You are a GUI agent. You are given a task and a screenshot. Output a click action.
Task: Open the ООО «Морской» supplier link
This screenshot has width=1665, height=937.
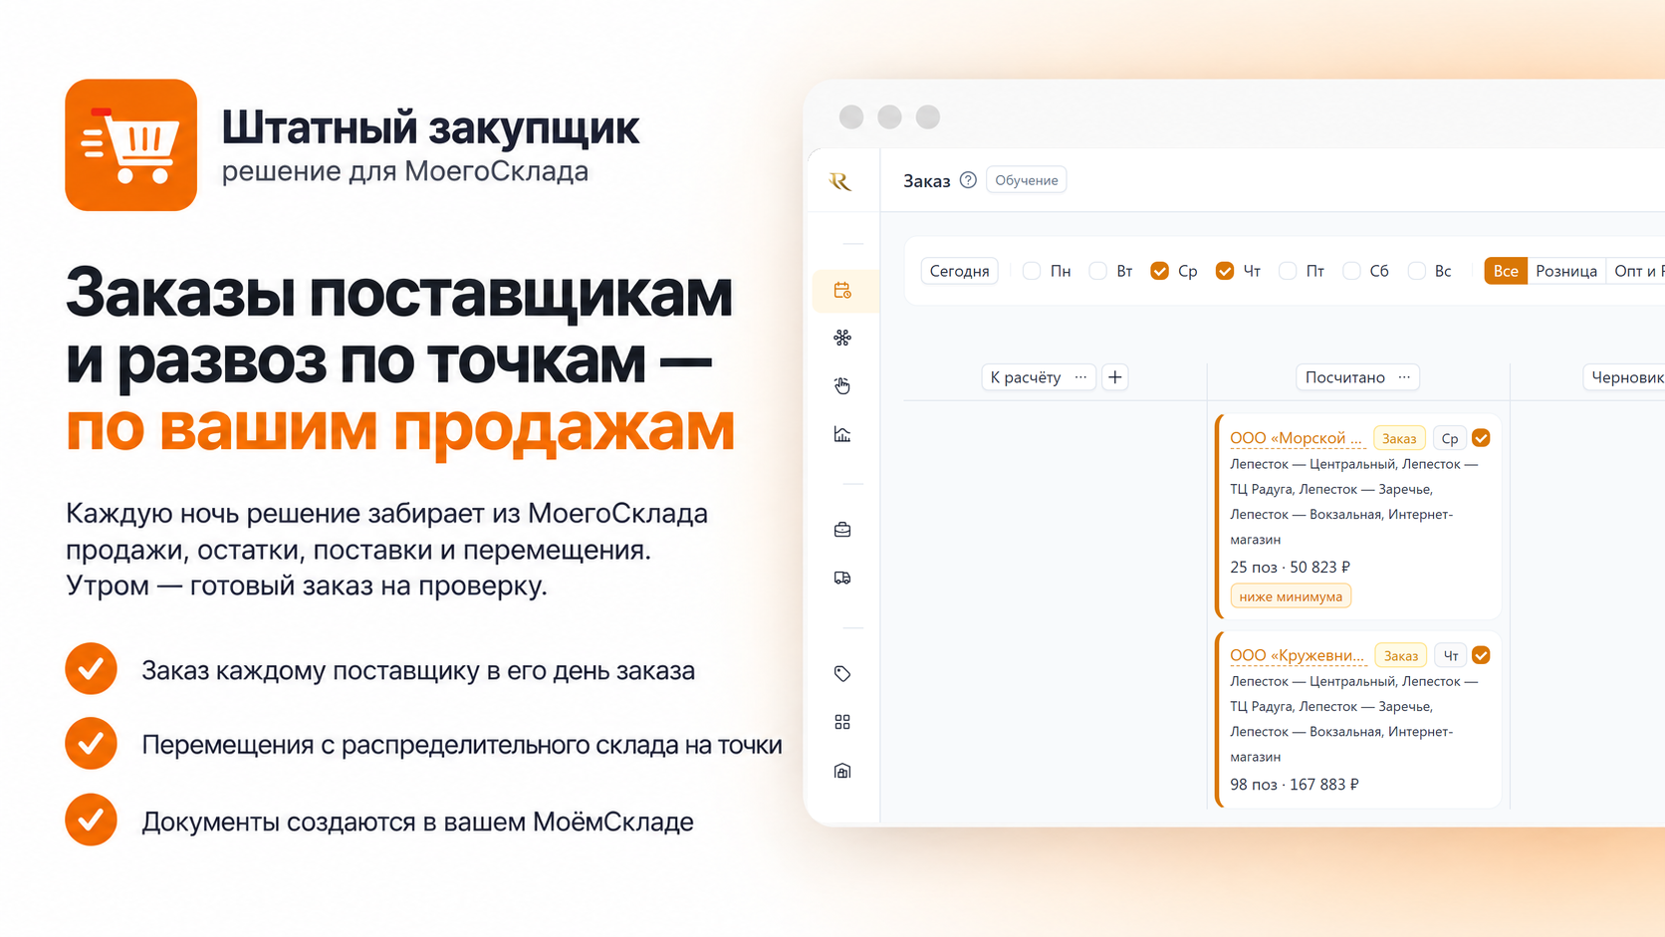[x=1296, y=438]
